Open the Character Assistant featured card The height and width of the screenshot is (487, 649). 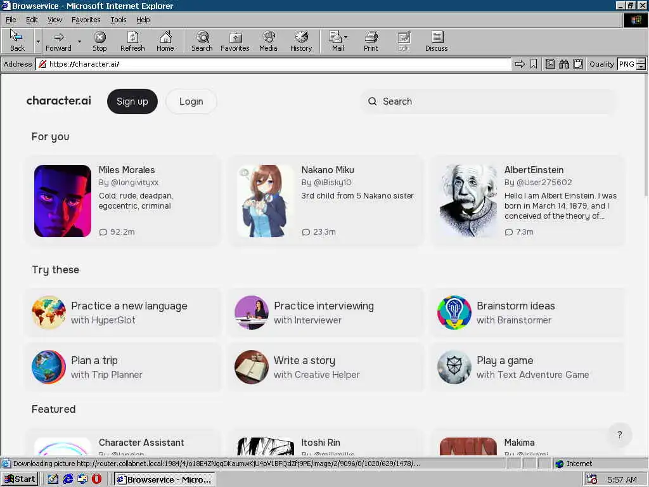point(124,443)
